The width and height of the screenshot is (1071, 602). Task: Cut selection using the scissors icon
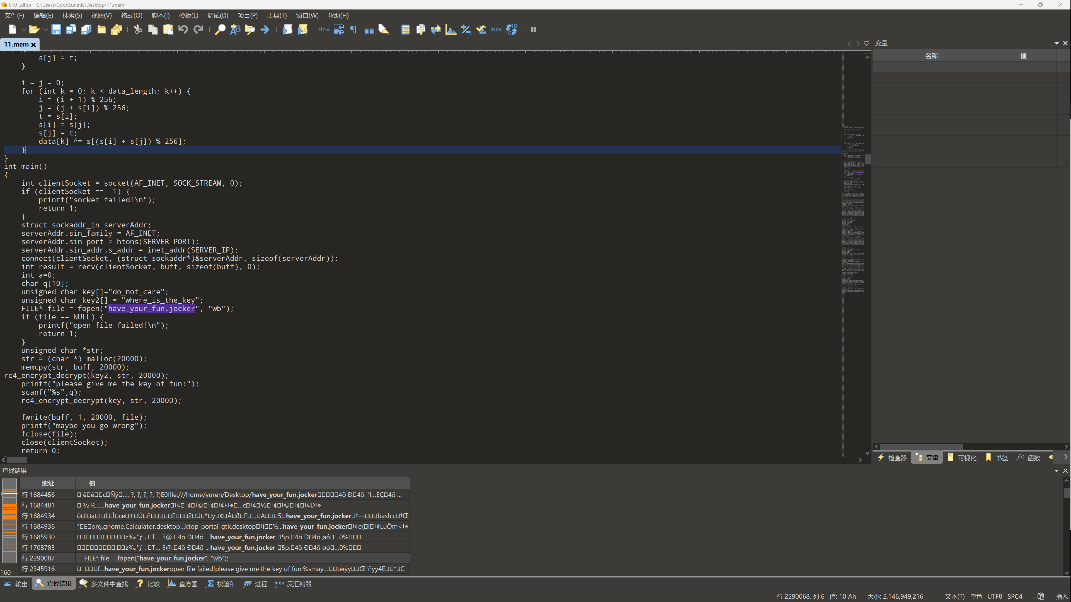[138, 30]
